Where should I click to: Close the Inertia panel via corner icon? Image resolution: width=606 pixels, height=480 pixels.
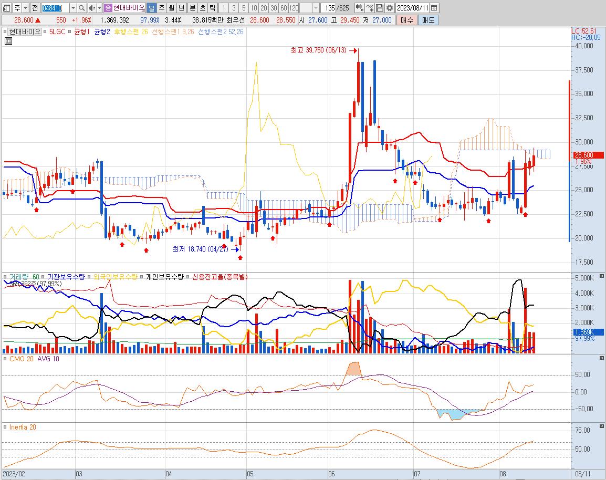point(602,426)
